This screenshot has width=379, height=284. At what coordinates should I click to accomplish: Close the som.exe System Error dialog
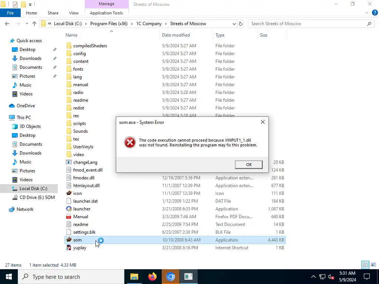pyautogui.click(x=263, y=122)
